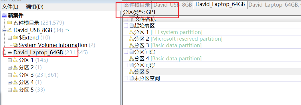Screen dimensions: 301x105
Task: Click the $Extend folder icon
Action: (15, 38)
